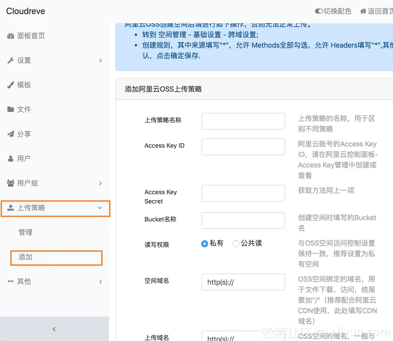Click the paintbrush icon for 模板
Screen dimensions: 393x341
pos(11,85)
